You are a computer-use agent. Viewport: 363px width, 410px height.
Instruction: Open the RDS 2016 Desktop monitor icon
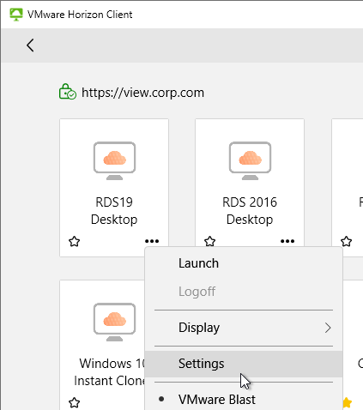click(250, 161)
